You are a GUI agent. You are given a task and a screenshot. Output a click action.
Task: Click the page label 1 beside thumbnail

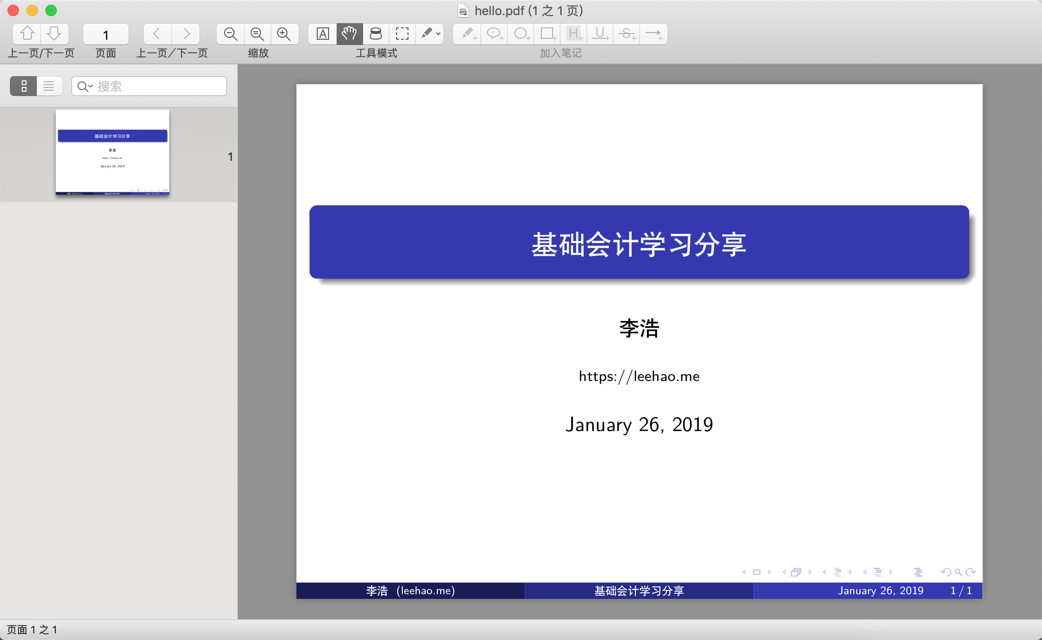[230, 156]
